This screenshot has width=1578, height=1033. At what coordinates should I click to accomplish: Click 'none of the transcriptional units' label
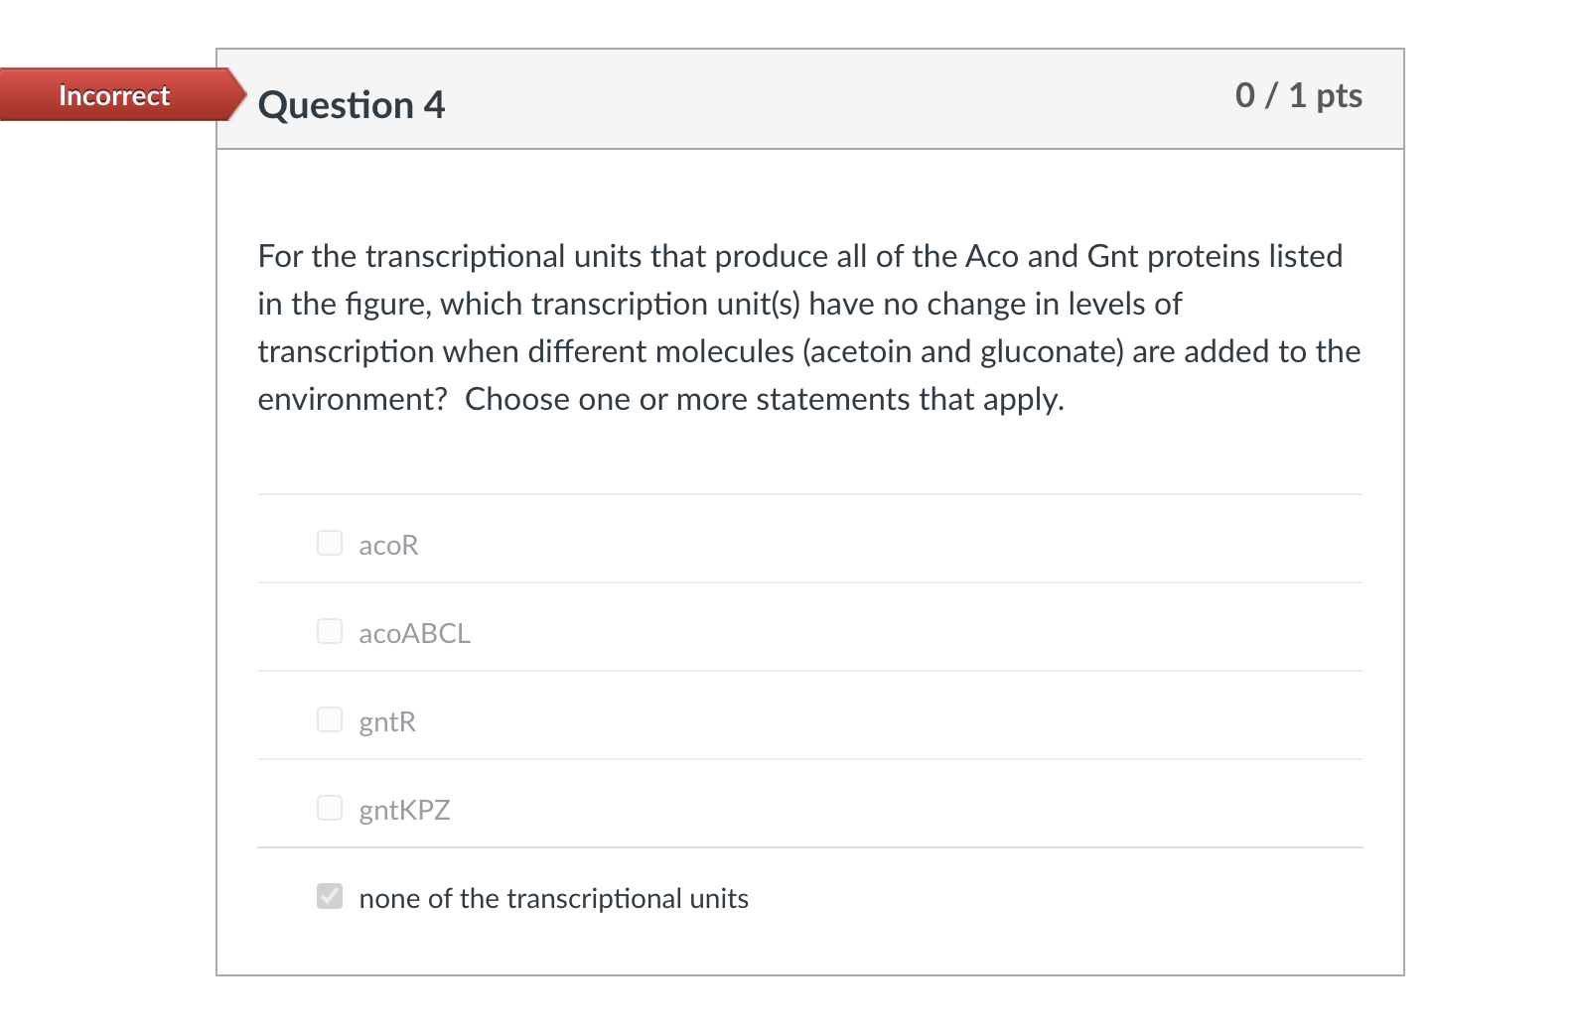coord(553,898)
